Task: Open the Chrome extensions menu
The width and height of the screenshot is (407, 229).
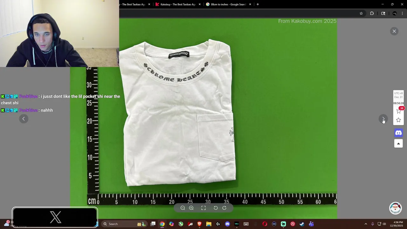Action: tap(372, 13)
